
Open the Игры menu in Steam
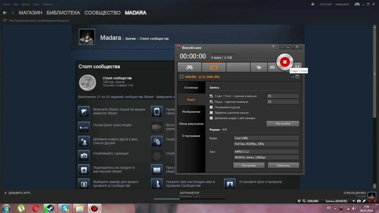pyautogui.click(x=36, y=4)
